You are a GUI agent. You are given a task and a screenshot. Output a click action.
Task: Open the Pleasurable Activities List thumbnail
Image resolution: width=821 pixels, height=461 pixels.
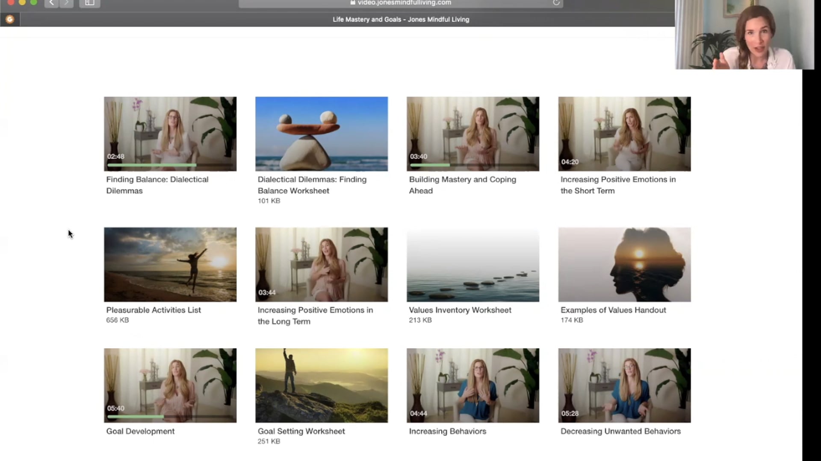[170, 264]
